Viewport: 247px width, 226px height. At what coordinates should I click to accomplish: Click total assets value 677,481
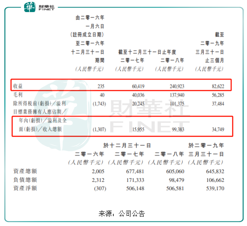[135, 171]
